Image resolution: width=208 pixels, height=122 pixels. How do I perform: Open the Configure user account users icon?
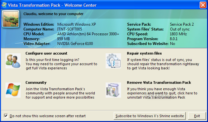tap(13, 61)
